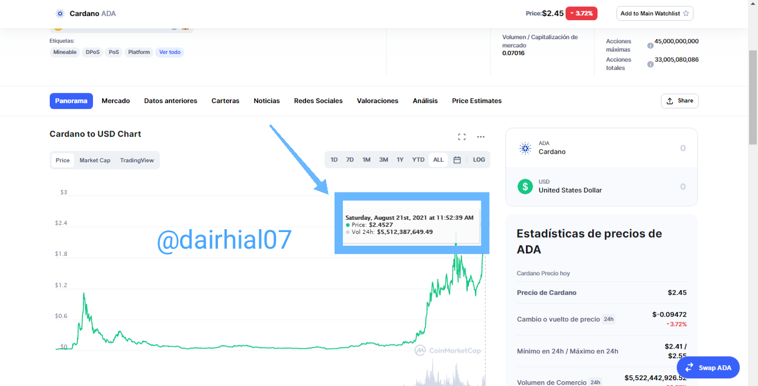
Task: Switch to the Mercado tab
Action: pyautogui.click(x=115, y=101)
